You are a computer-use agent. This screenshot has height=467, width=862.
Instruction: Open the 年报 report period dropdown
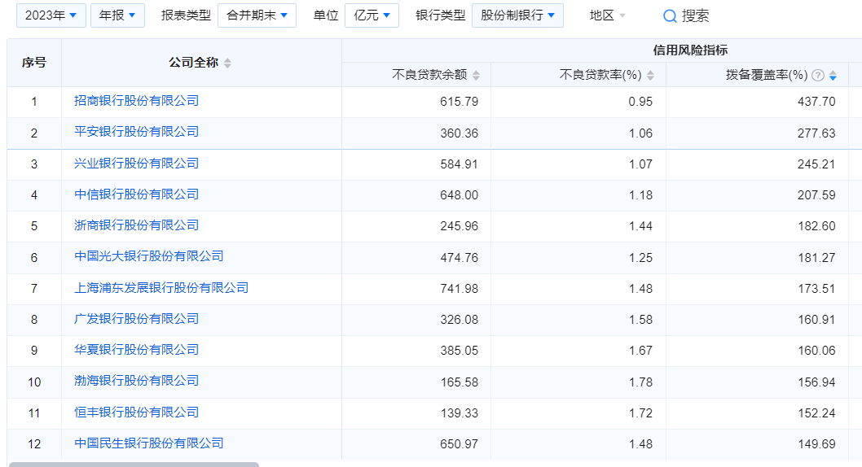117,15
